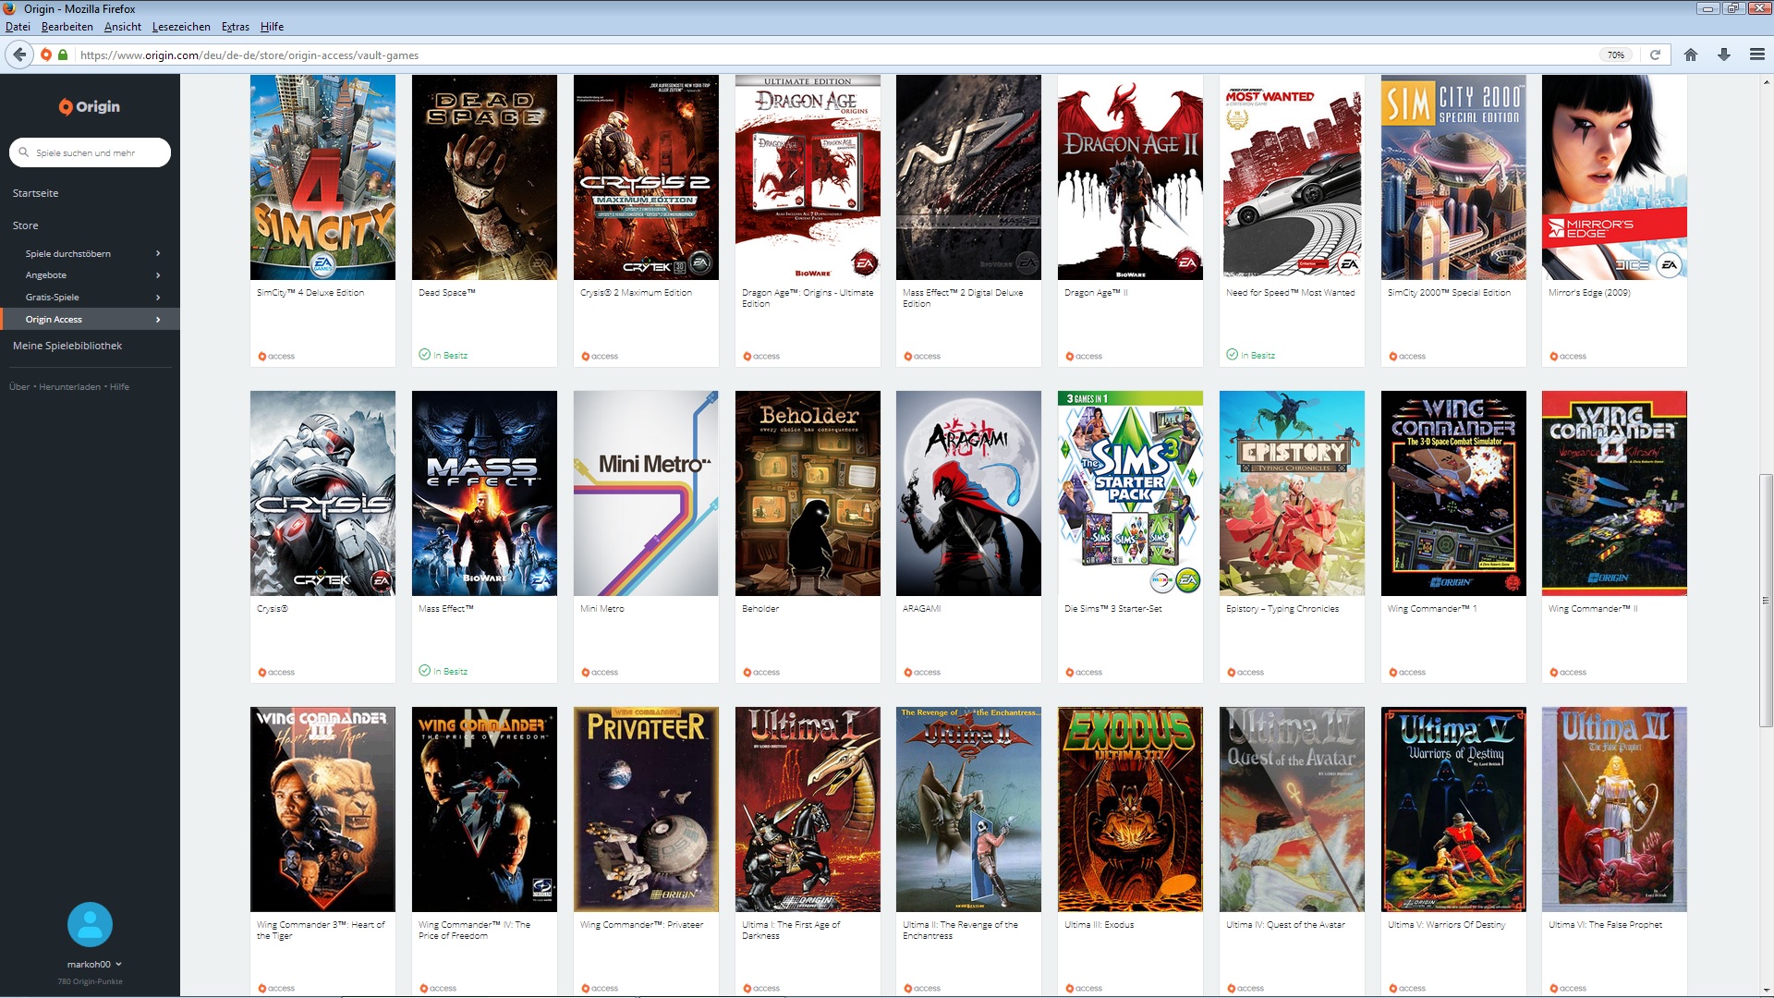1774x998 pixels.
Task: Click the vertical page scrollbar handle
Action: click(x=1766, y=601)
